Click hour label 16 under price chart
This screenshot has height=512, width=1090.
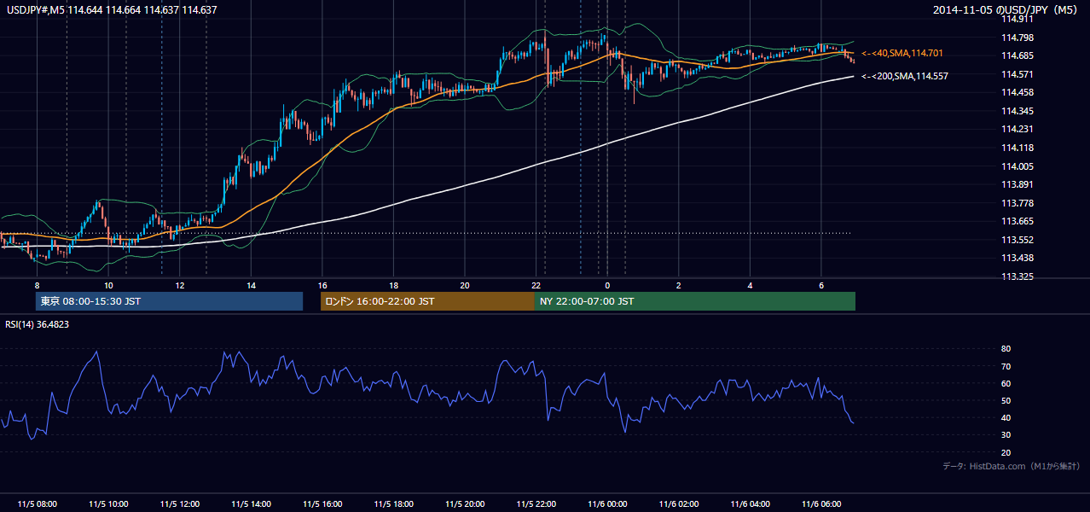tap(322, 285)
